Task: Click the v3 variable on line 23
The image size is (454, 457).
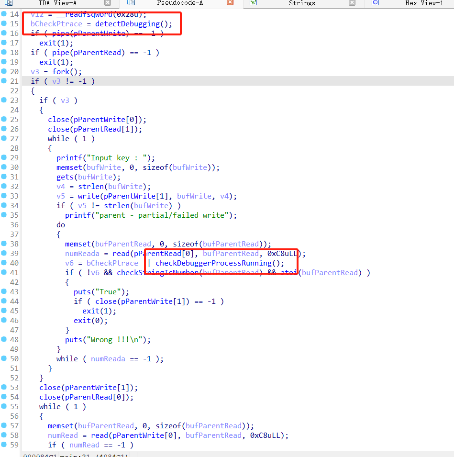Action: (65, 100)
